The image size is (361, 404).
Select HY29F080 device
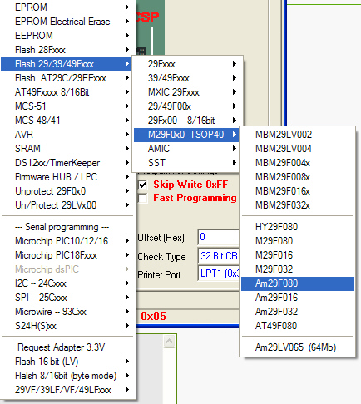pos(297,227)
